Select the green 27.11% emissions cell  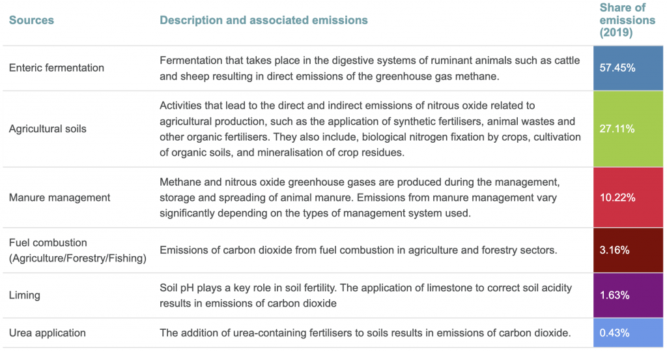click(x=628, y=128)
